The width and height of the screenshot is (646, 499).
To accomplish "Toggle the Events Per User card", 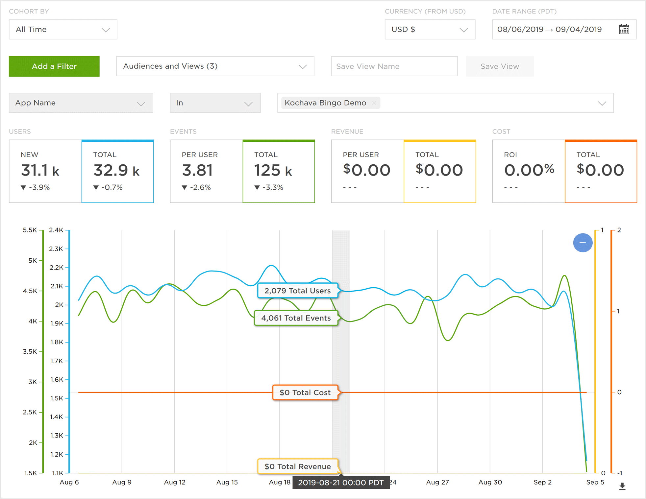I will (x=206, y=171).
